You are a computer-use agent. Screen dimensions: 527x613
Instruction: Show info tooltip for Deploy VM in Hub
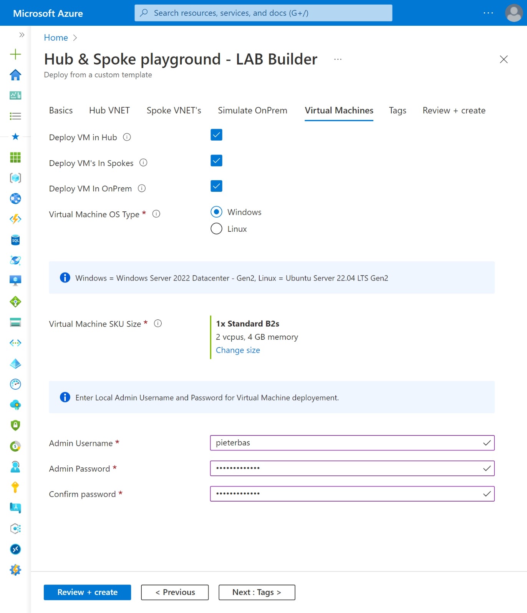click(x=127, y=137)
